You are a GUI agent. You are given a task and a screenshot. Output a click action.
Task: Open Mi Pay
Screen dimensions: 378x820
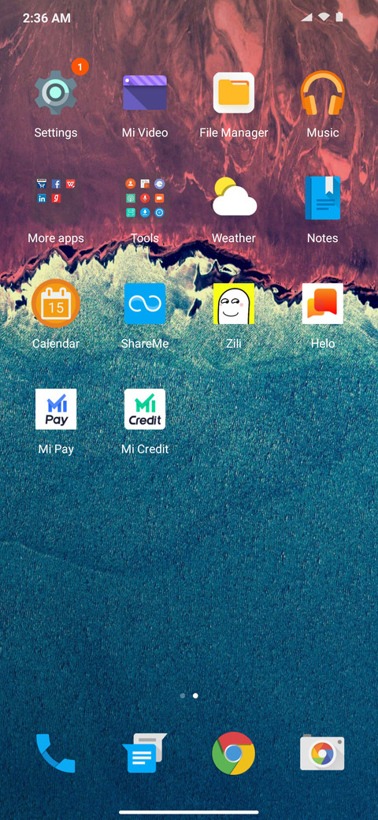[56, 409]
